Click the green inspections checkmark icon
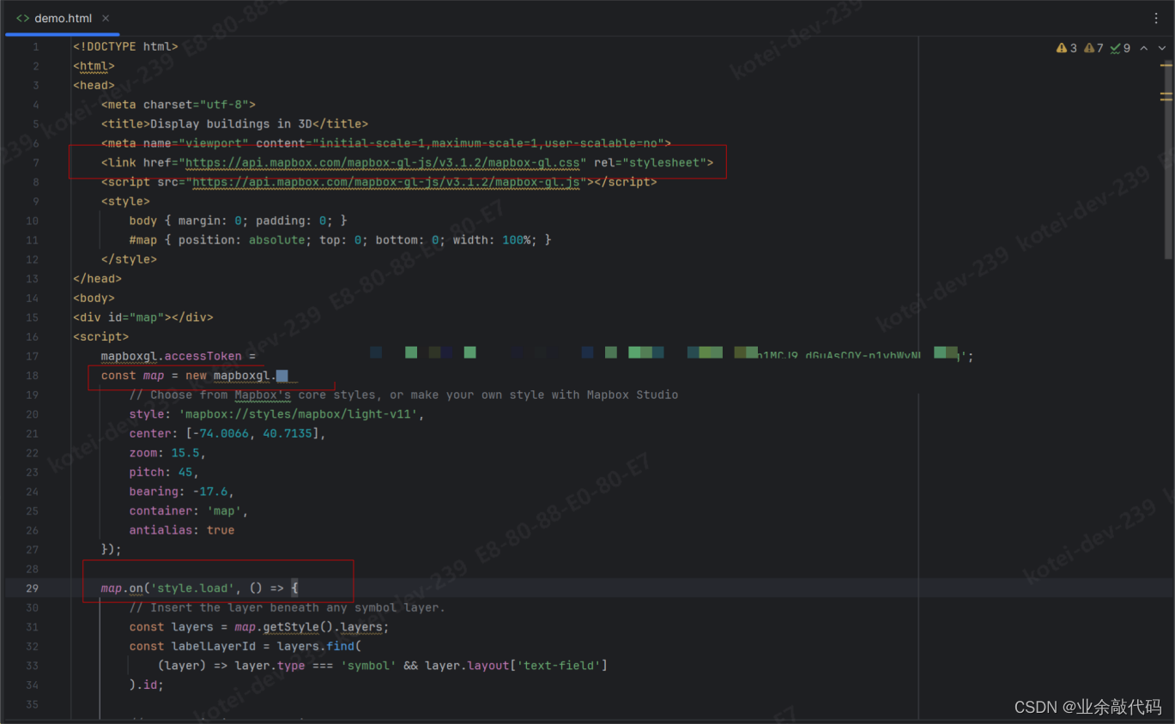Viewport: 1175px width, 724px height. (x=1117, y=48)
